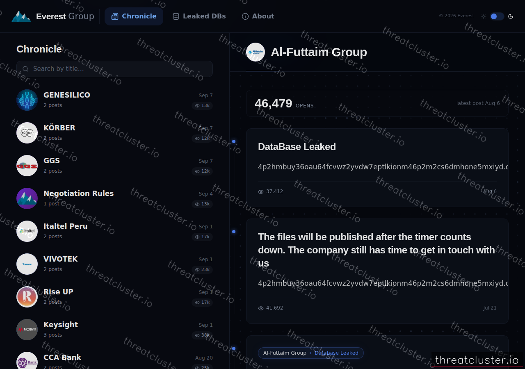
Task: Open the VIVOTEK entry title
Action: tap(61, 259)
